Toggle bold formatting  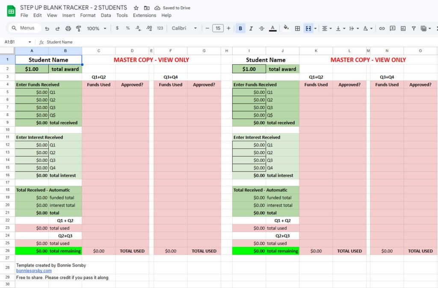coord(239,28)
